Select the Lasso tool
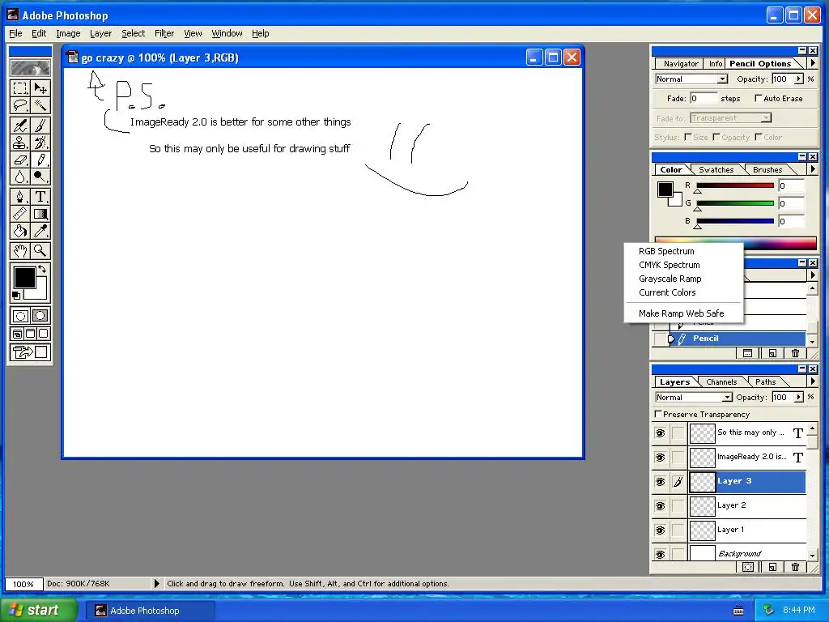Screen dimensions: 829x622 (x=20, y=105)
